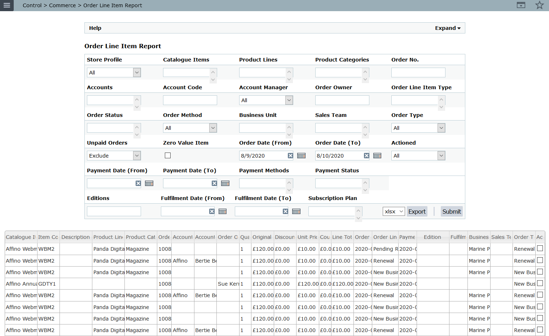Screen dimensions: 549x336
Task: Open calendar picker for Order Date (To)
Action: 377,155
